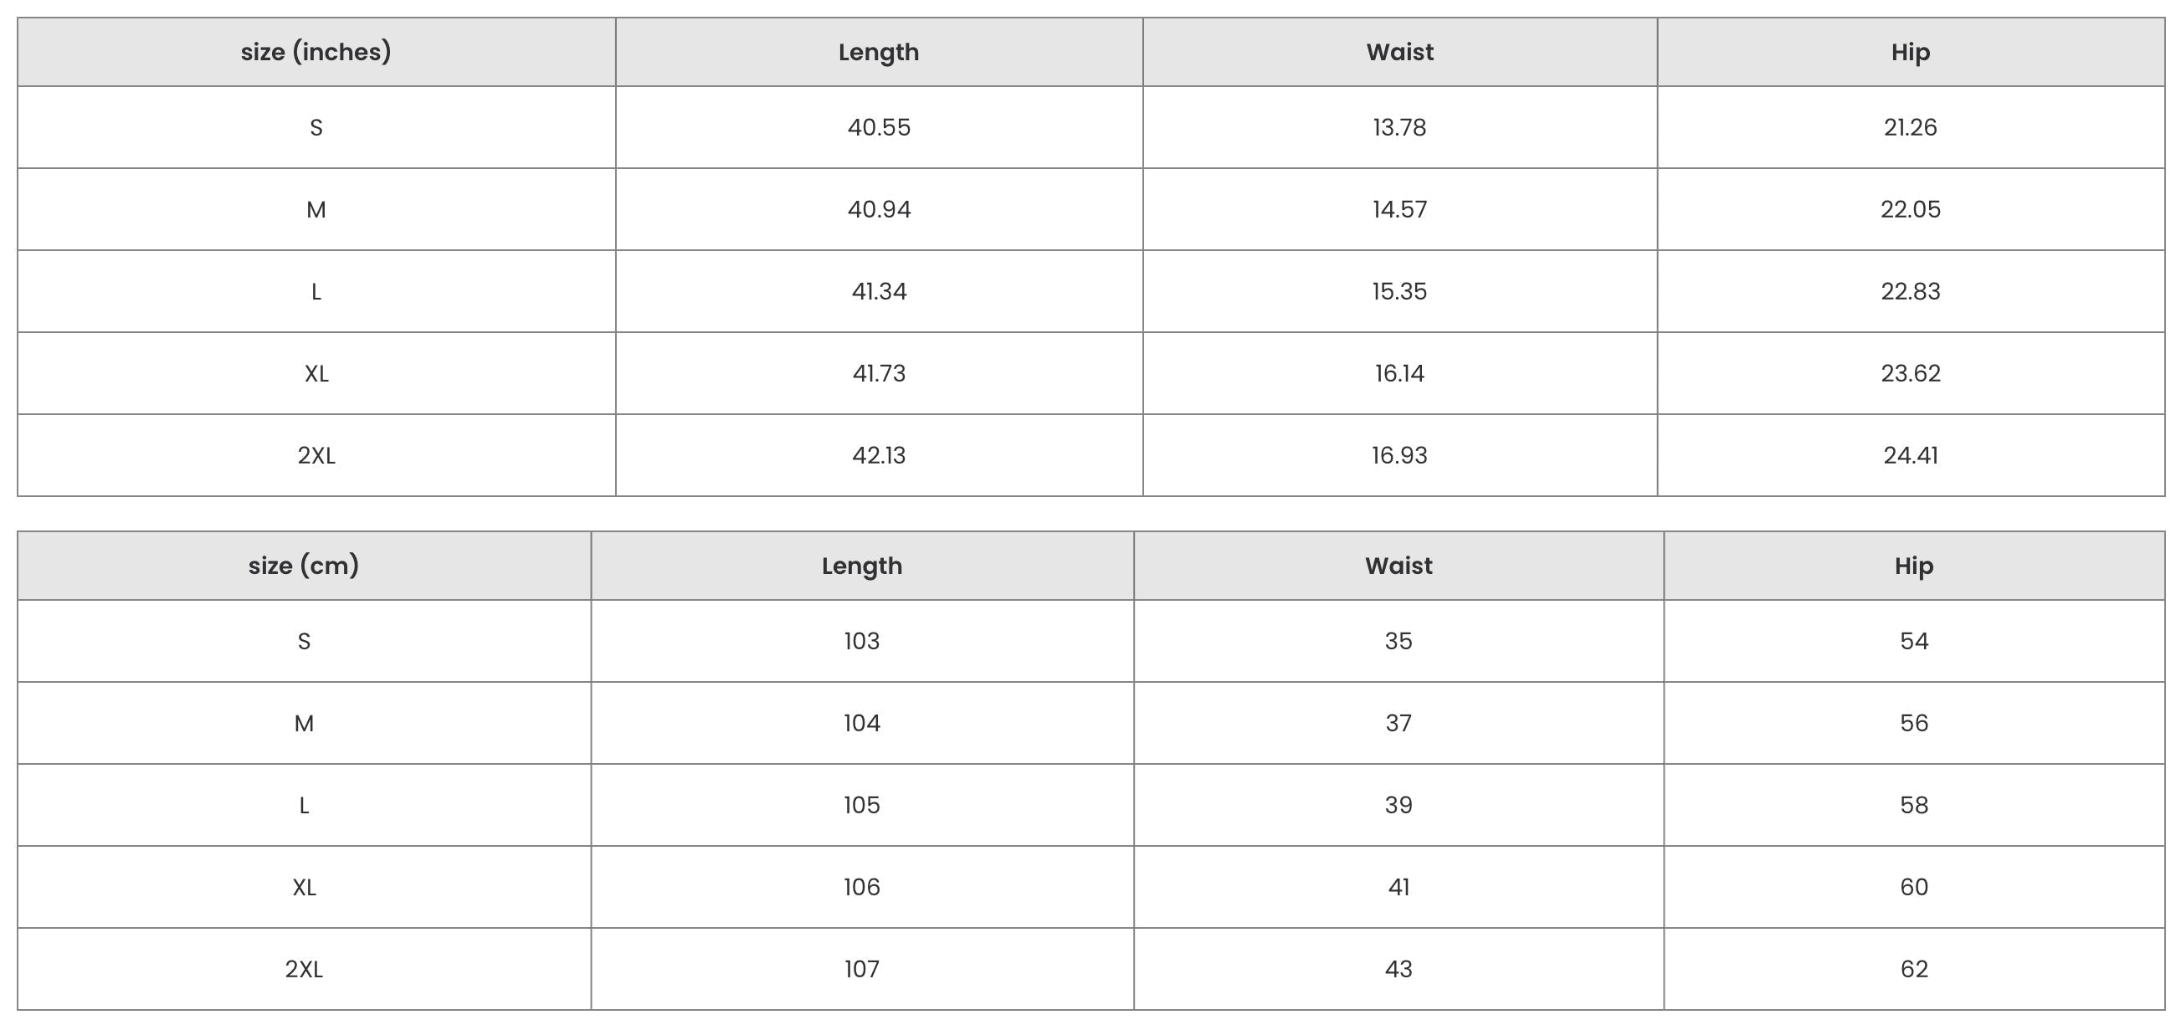The height and width of the screenshot is (1025, 2181).
Task: Click the 13.78 waist value
Action: point(1398,127)
